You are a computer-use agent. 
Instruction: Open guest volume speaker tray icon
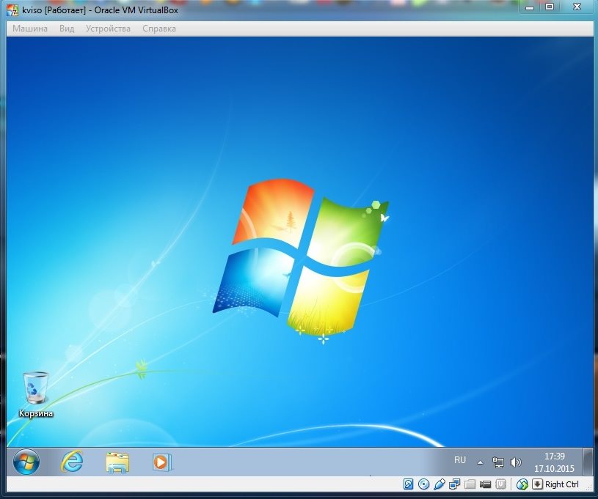[515, 462]
